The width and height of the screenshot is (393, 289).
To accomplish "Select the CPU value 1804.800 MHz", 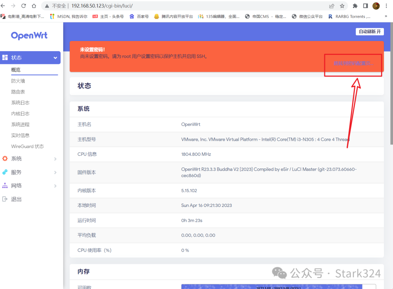I will [196, 154].
